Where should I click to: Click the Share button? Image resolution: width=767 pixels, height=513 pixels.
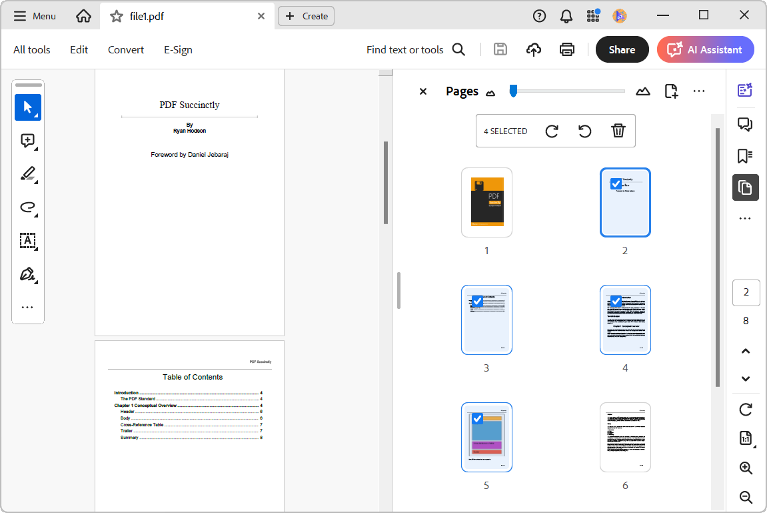click(622, 49)
